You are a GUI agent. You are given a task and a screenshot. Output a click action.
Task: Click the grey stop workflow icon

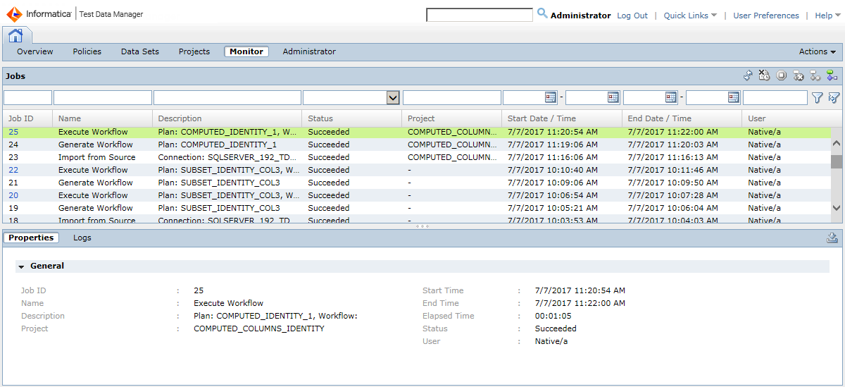pos(815,75)
